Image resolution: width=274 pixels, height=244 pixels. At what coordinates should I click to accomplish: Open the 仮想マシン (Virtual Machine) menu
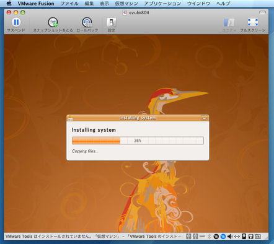click(126, 4)
